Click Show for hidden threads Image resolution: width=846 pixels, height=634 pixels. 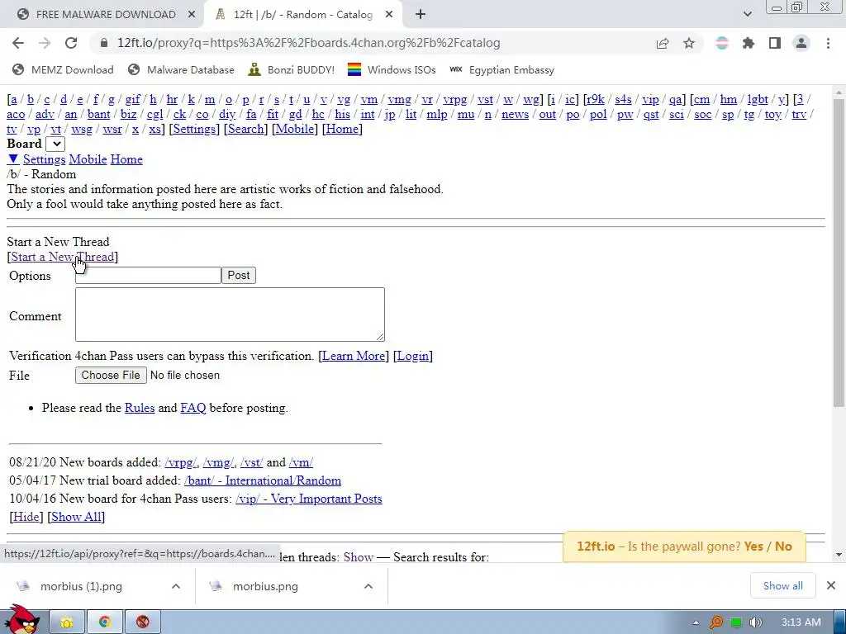[359, 557]
